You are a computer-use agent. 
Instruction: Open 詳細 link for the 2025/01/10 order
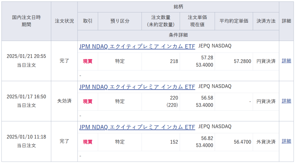[x=286, y=141]
